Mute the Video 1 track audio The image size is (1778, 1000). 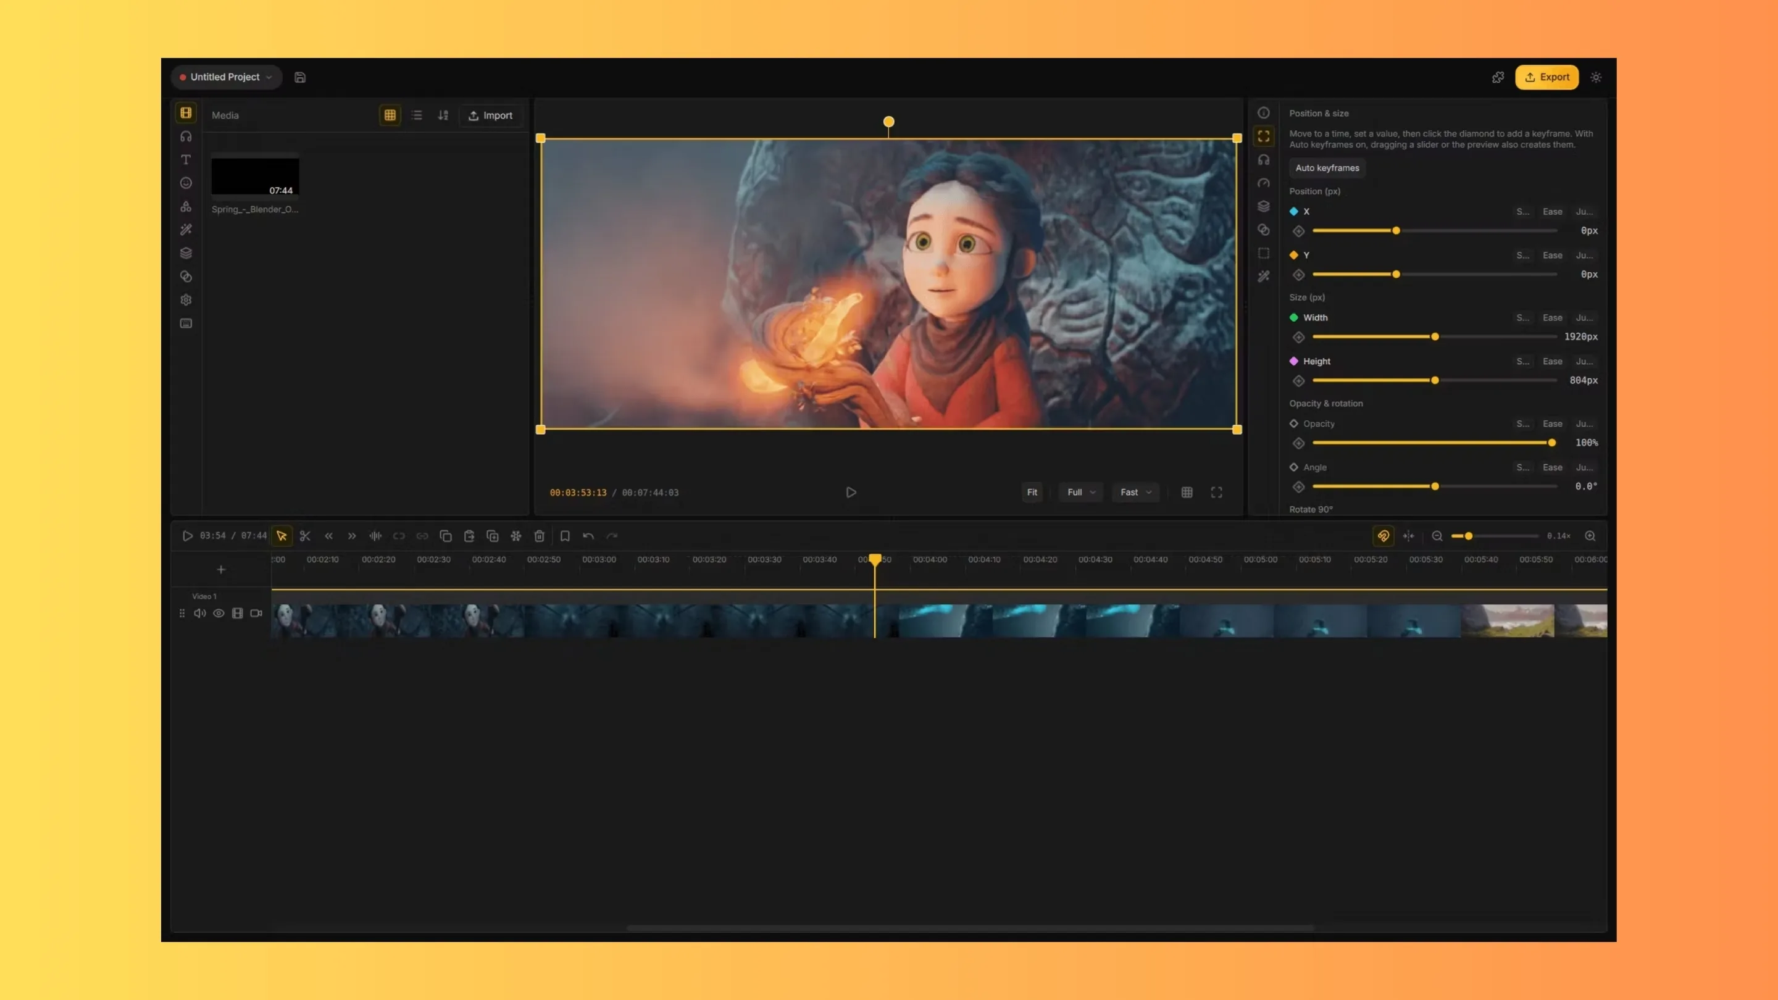pos(199,613)
